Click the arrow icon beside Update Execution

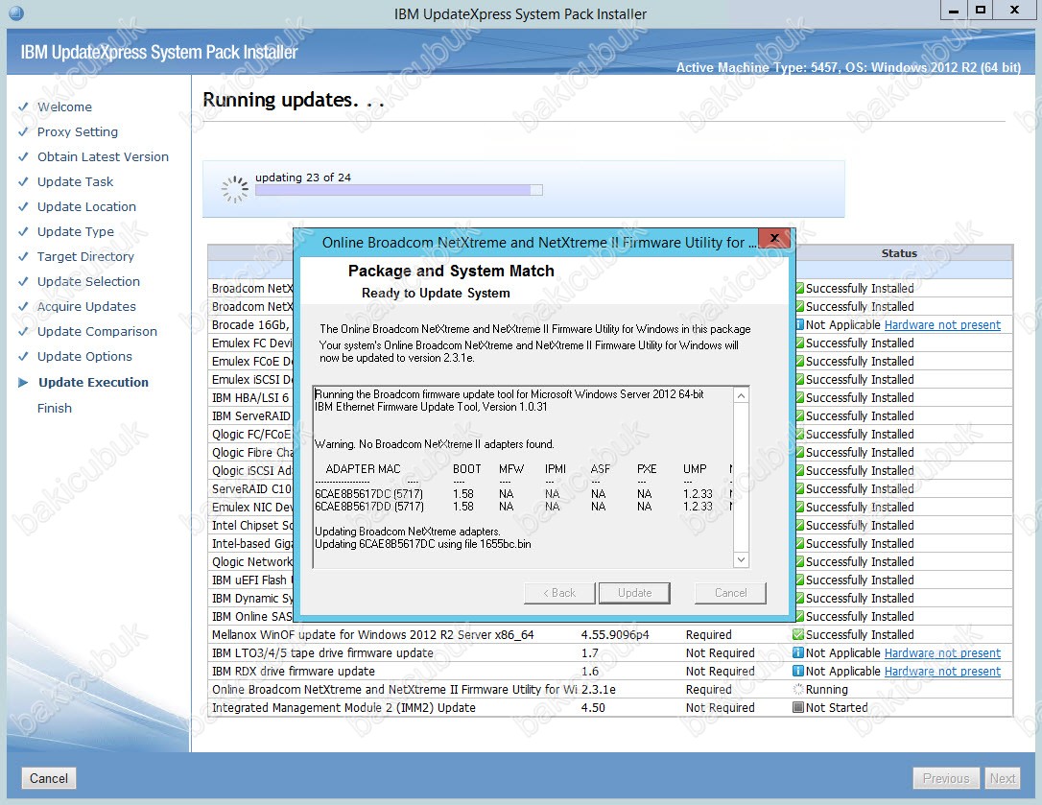(23, 382)
